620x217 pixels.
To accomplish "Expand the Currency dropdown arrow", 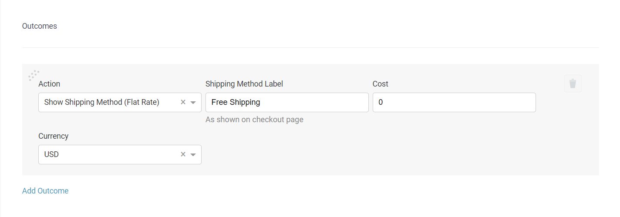I will 193,155.
